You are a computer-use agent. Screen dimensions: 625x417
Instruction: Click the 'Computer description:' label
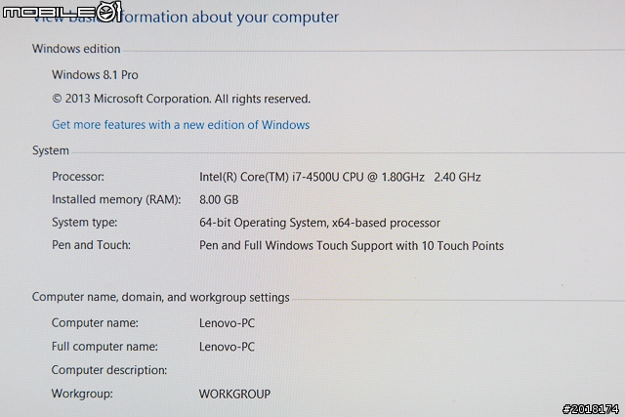[x=109, y=370]
